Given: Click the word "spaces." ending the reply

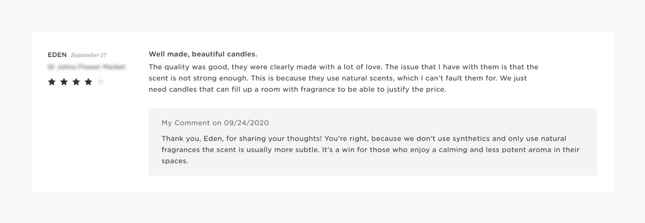Looking at the screenshot, I should click(x=175, y=161).
